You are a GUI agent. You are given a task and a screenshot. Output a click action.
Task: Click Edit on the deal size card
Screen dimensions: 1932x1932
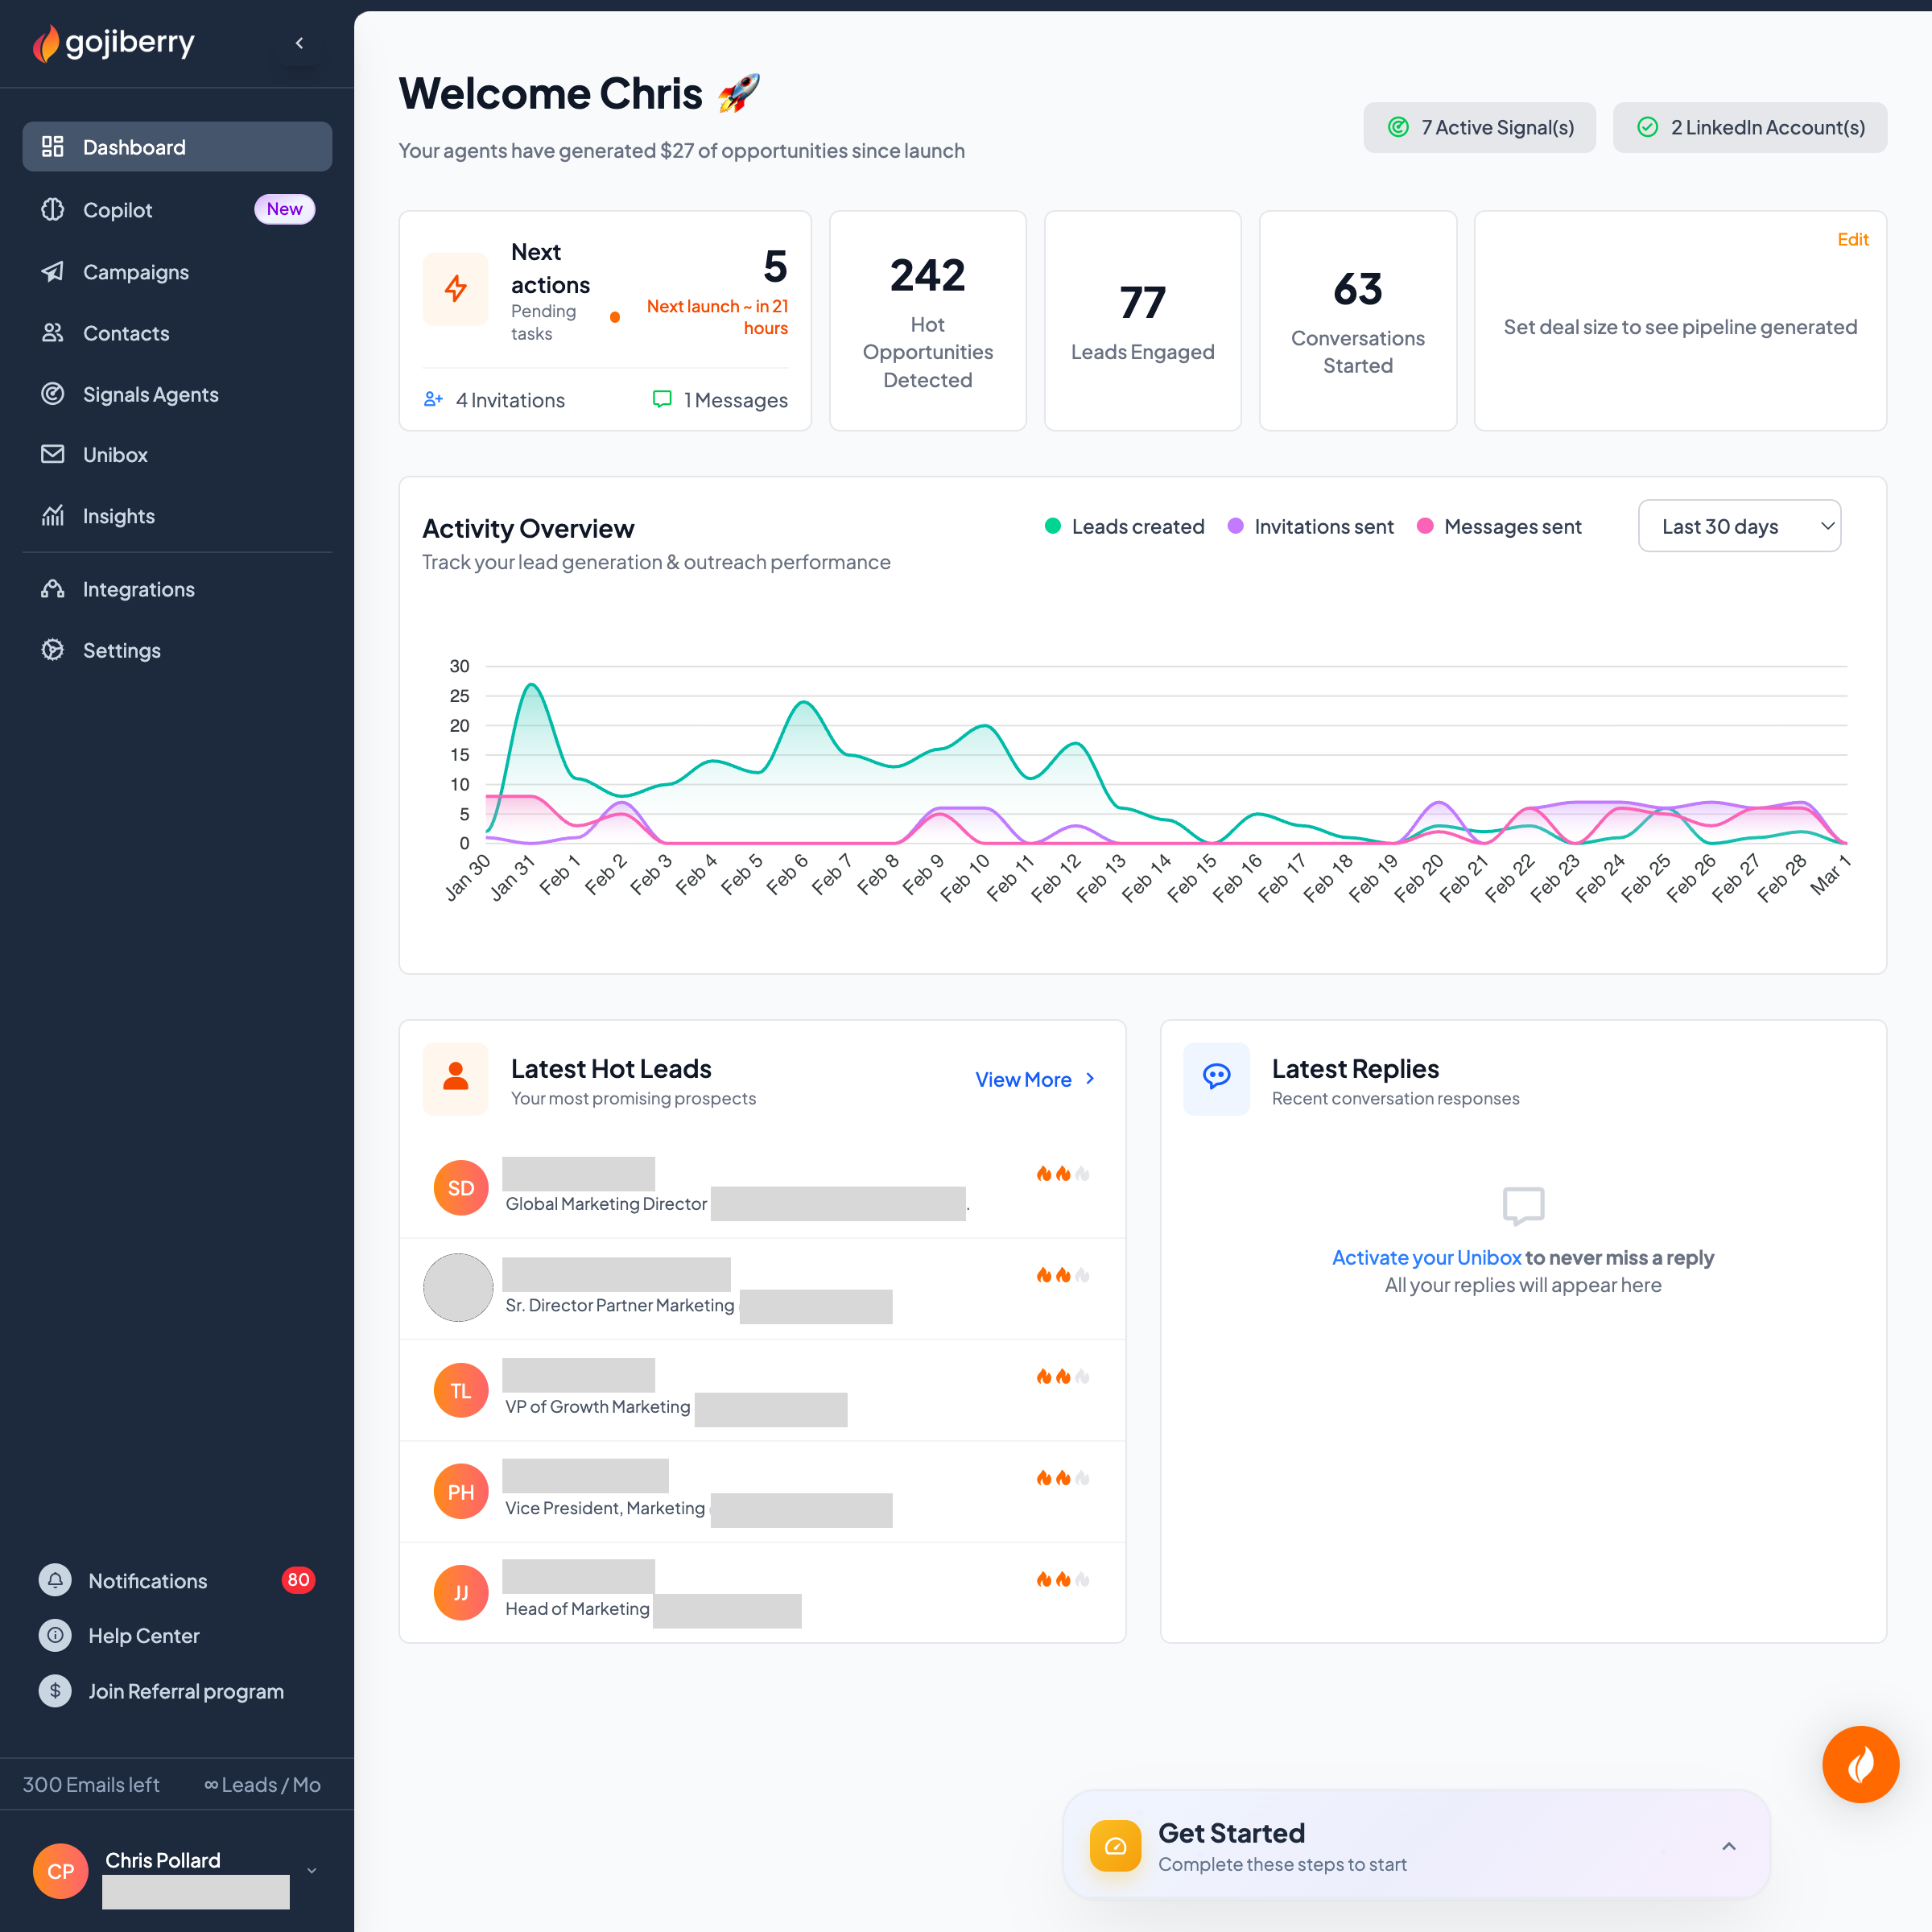[x=1853, y=239]
